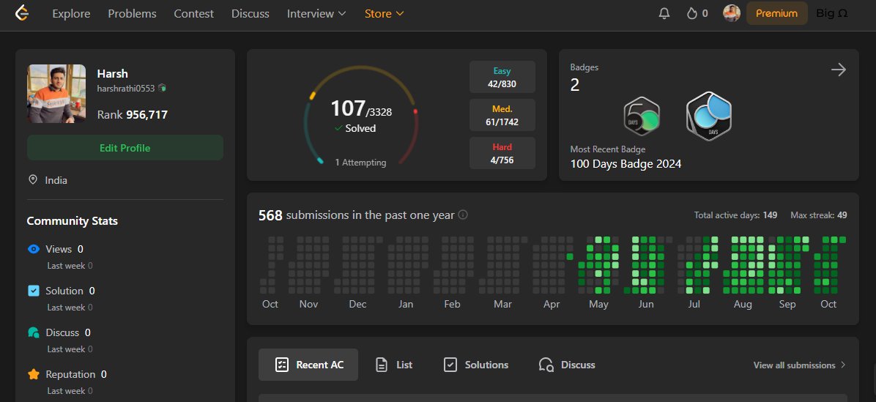
Task: Click the Badges count 2
Action: pos(575,85)
